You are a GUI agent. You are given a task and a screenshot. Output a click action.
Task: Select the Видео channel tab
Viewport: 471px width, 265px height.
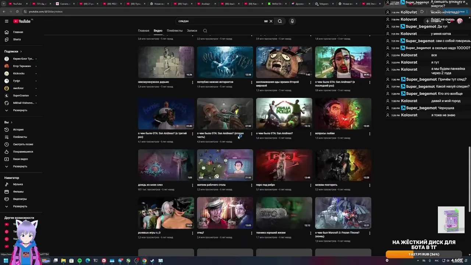(x=158, y=31)
